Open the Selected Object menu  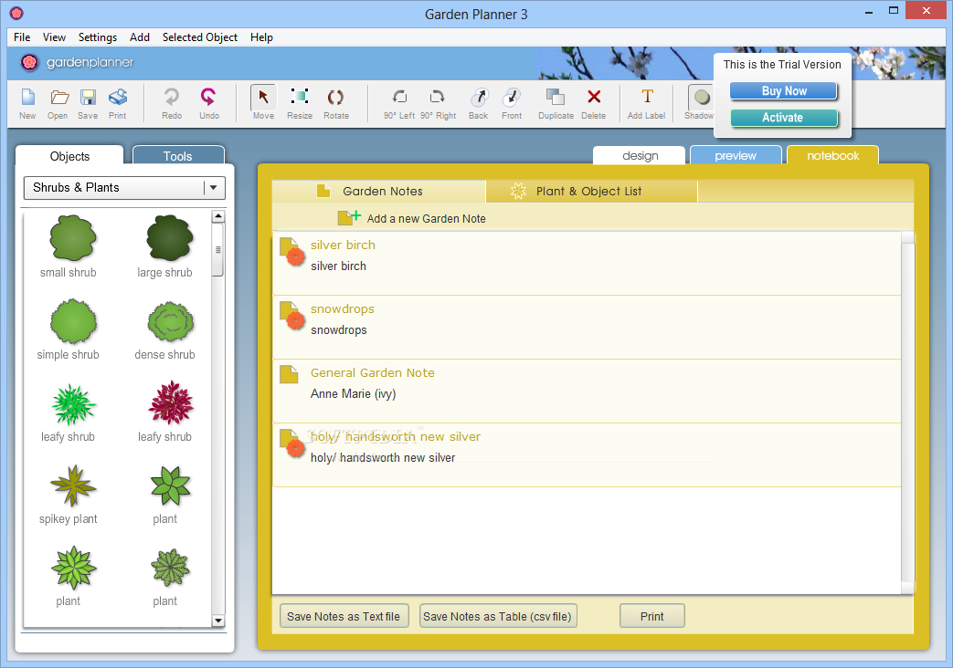[x=199, y=37]
